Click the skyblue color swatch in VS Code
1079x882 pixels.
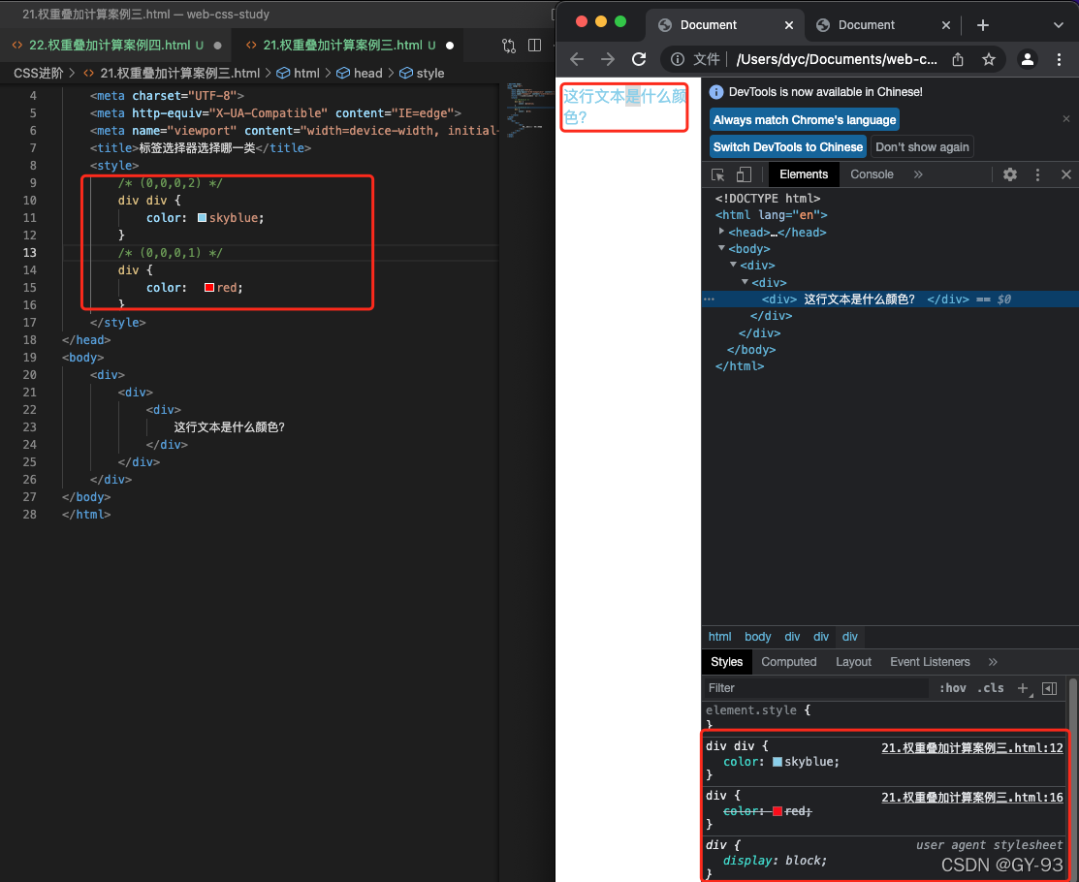[203, 218]
